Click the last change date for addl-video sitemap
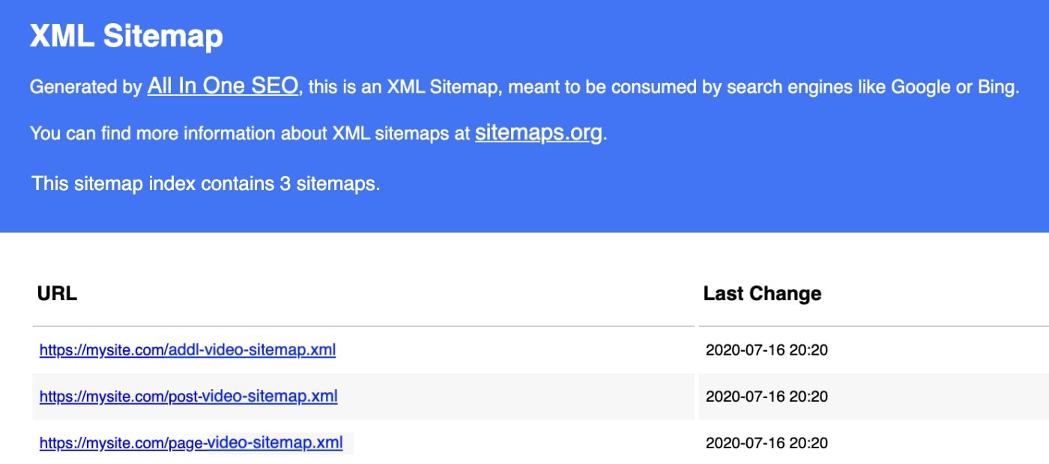 tap(767, 349)
